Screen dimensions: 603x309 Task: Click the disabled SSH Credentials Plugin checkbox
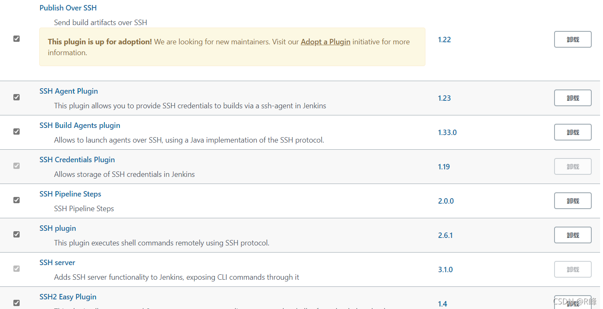(16, 166)
